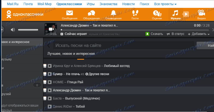Click the Скачать download link
This screenshot has height=112, width=214.
pyautogui.click(x=157, y=34)
